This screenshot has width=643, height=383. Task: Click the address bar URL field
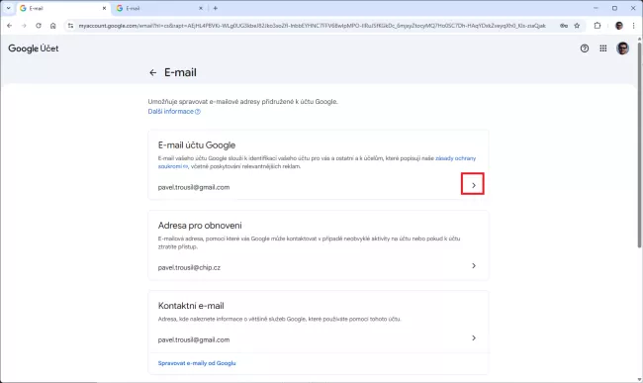[312, 26]
